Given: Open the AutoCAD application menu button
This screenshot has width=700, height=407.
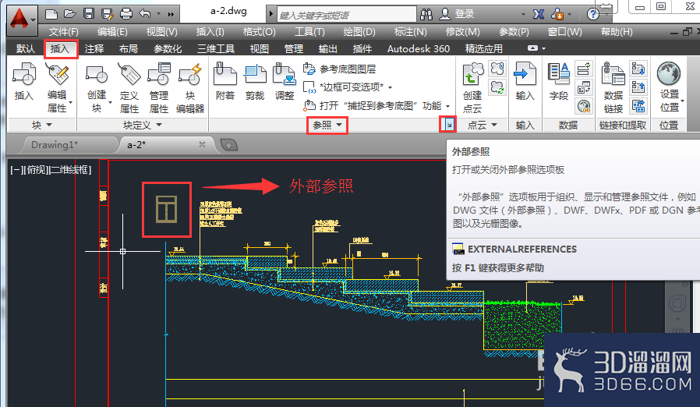Looking at the screenshot, I should click(x=21, y=20).
